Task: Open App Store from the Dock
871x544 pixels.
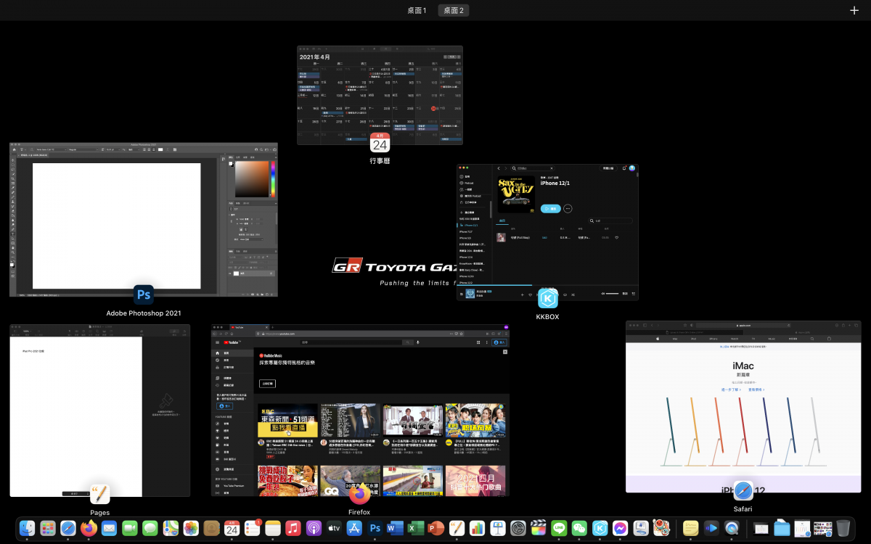Action: (x=354, y=529)
